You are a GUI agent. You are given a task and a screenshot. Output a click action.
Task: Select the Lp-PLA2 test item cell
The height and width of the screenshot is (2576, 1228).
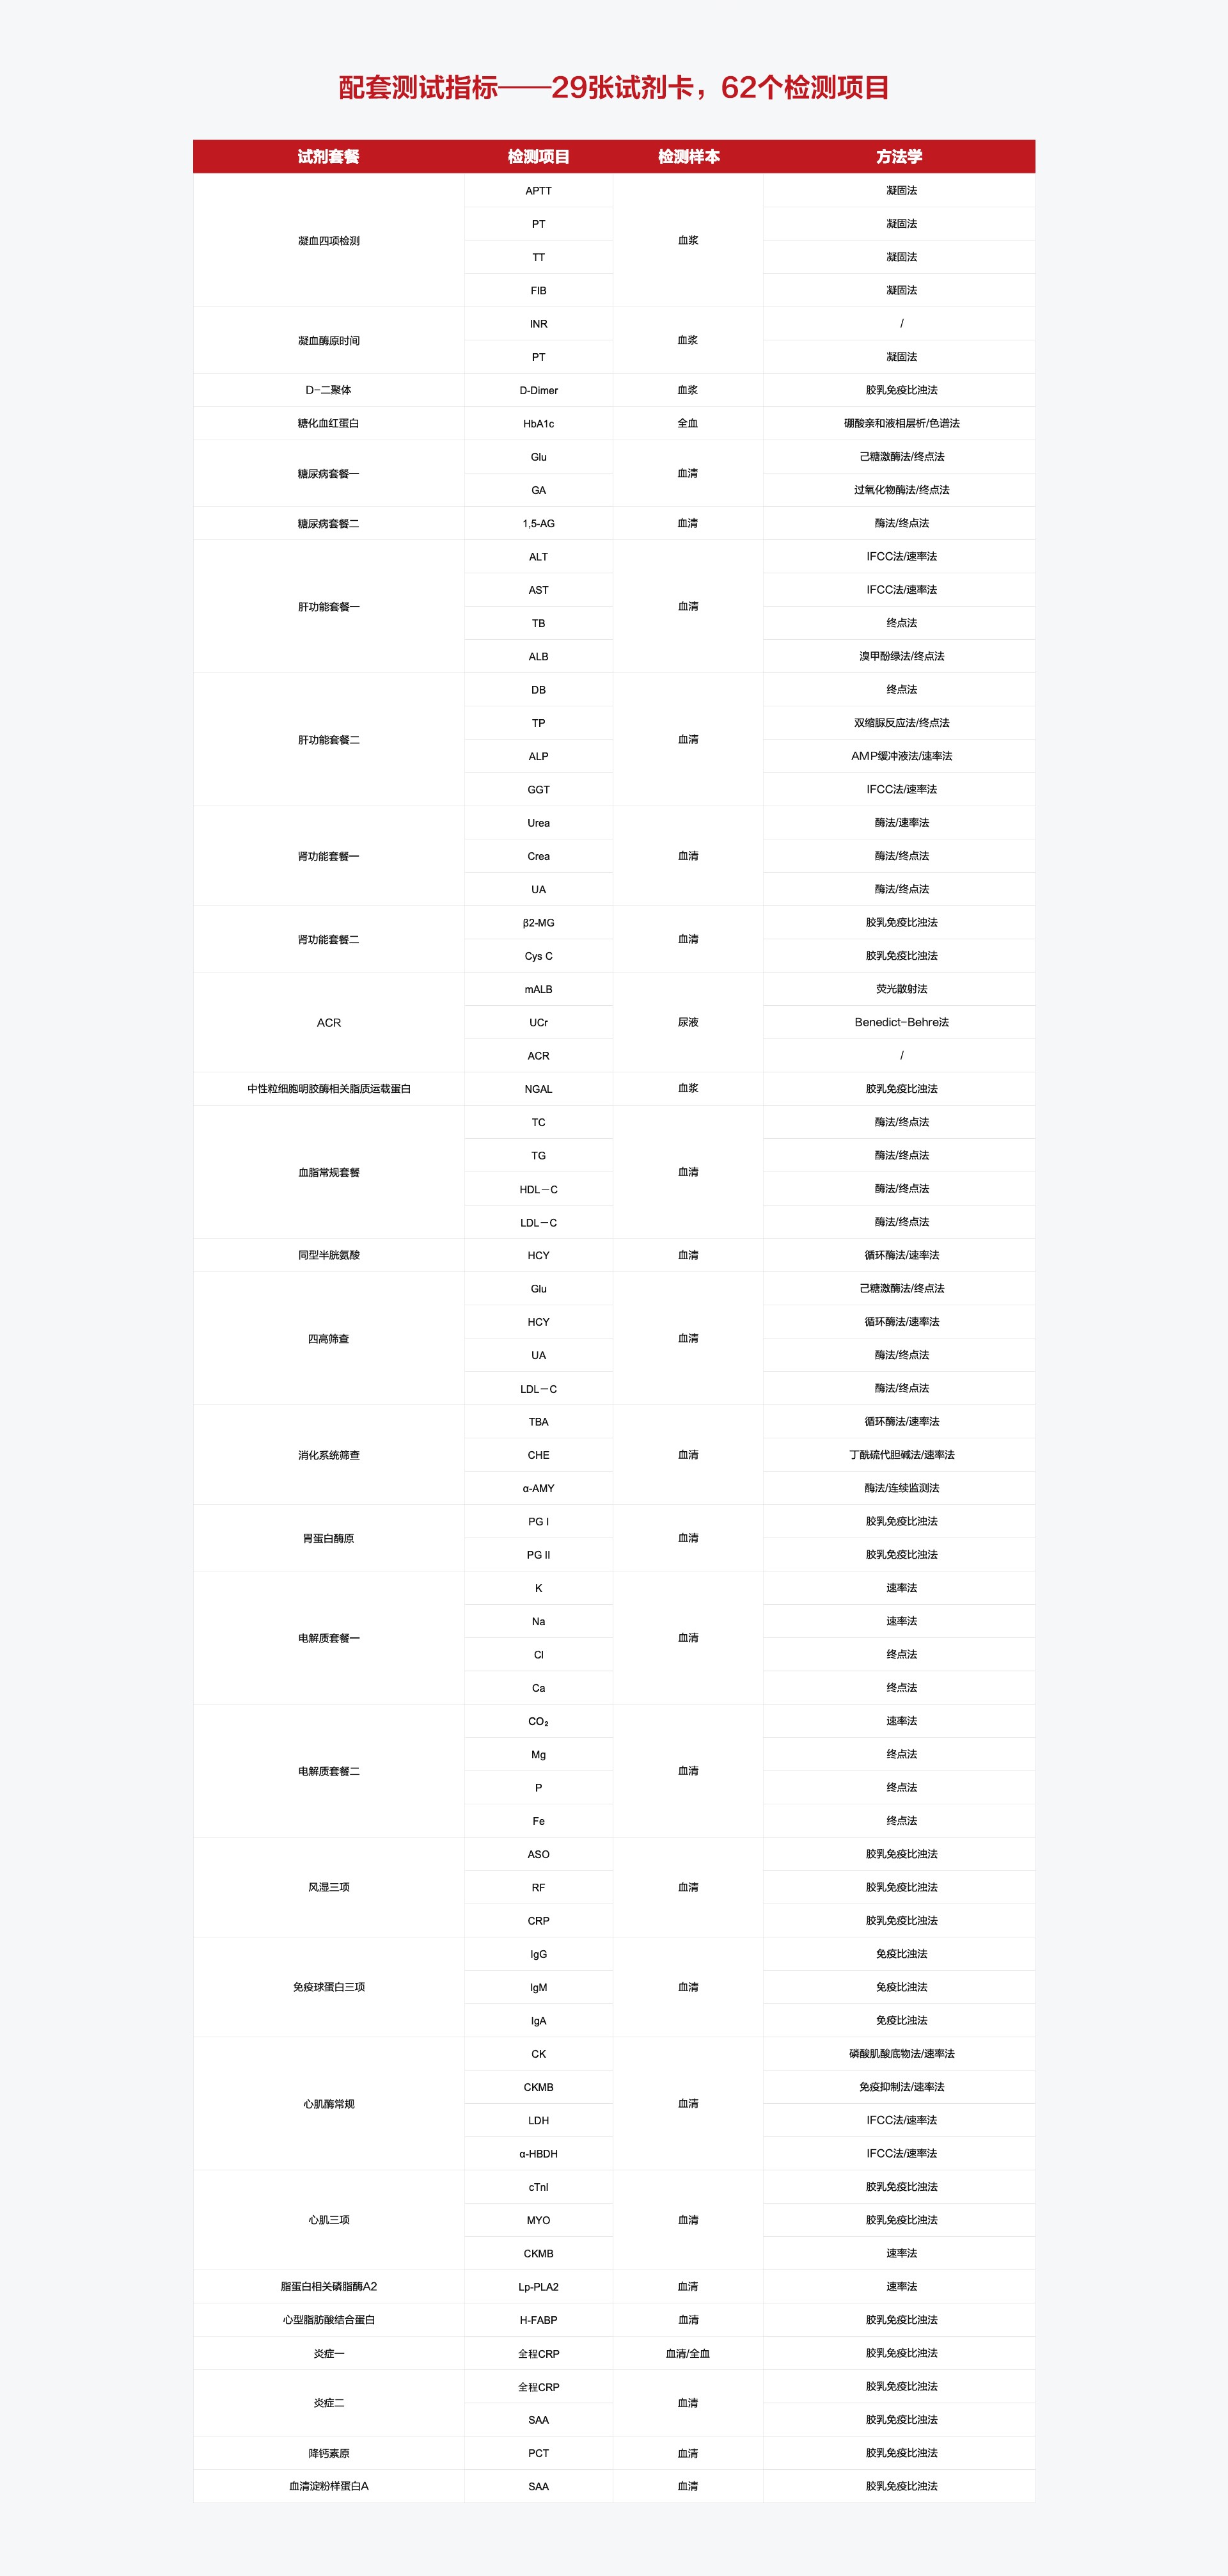(538, 2287)
